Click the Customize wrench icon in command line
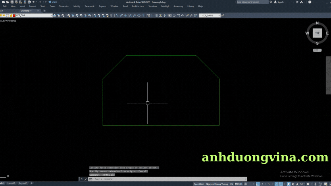Screen dimensions: 331x186 click(86, 179)
